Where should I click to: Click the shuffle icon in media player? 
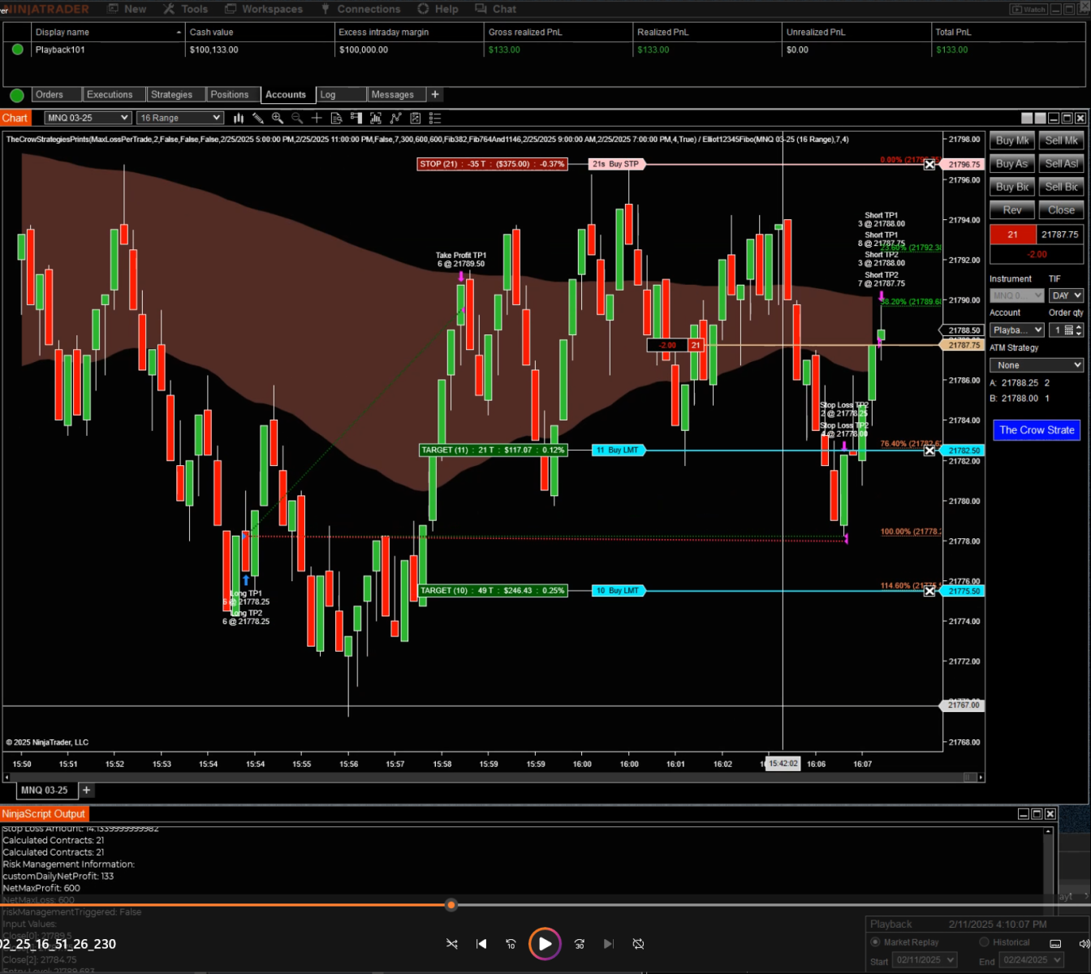point(452,944)
